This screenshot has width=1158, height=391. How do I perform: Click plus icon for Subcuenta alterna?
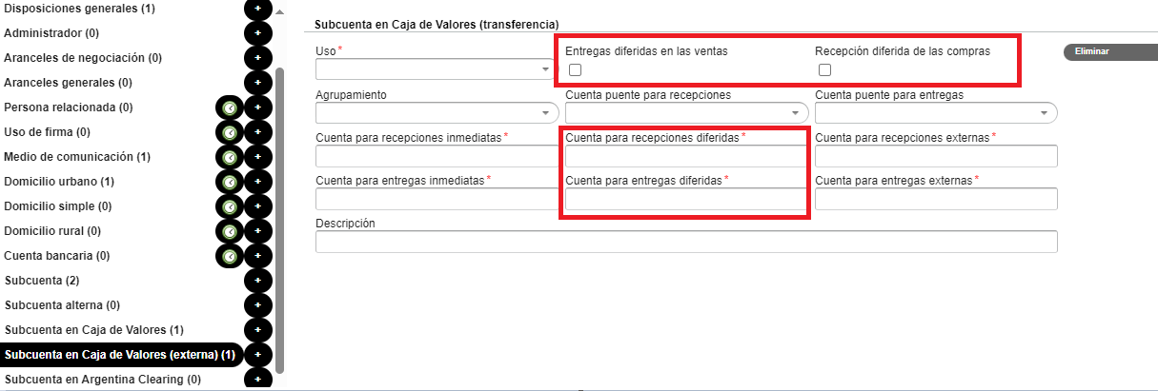(x=257, y=305)
